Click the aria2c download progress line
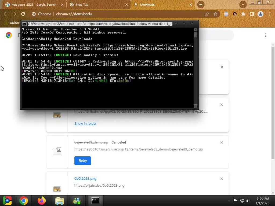This screenshot has width=275, height=206. 77,81
